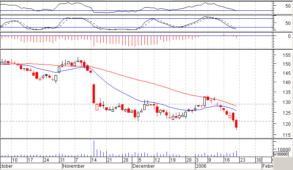The width and height of the screenshot is (293, 170).
Task: Click the 145 price axis label
Action: pyautogui.click(x=287, y=73)
